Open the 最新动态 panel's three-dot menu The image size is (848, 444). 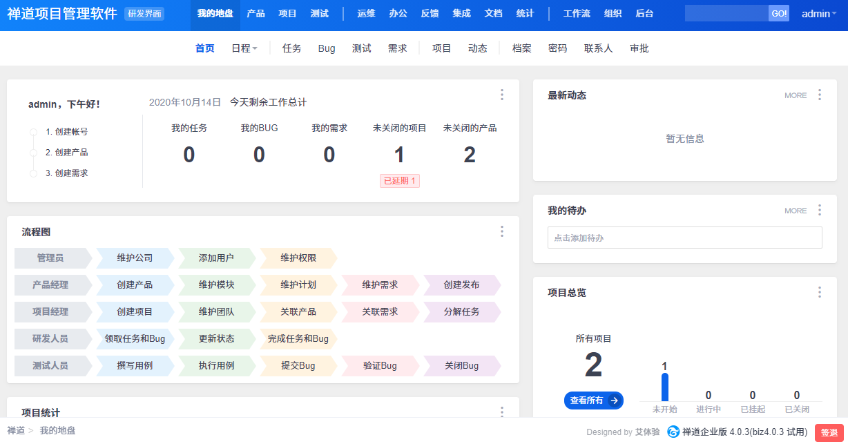click(820, 95)
